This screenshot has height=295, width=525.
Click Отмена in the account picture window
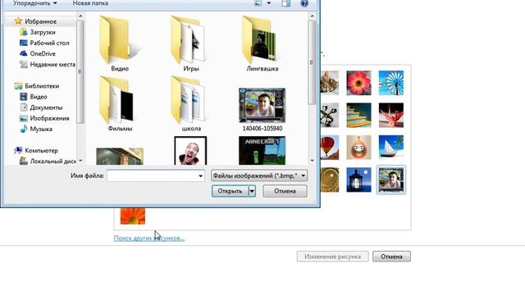391,256
